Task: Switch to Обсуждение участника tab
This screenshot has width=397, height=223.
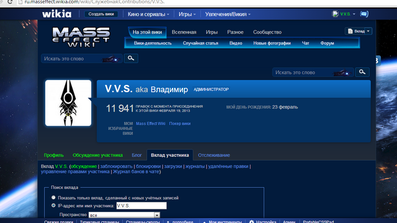Action: (x=97, y=155)
